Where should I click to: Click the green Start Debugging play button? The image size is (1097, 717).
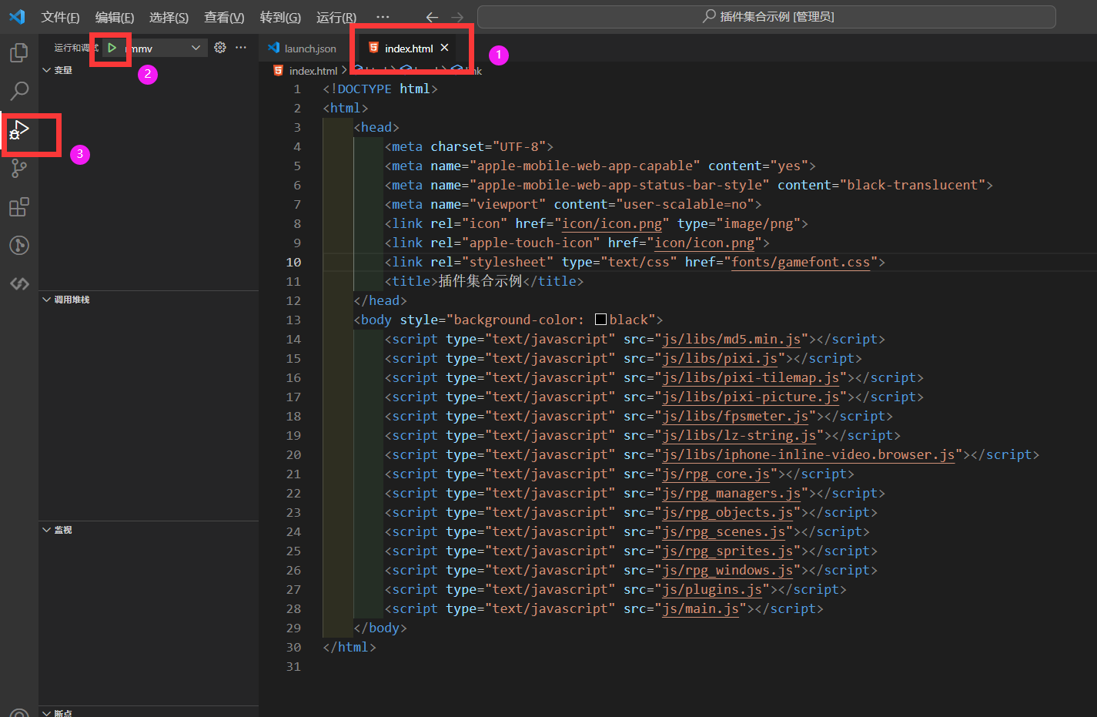coord(112,48)
